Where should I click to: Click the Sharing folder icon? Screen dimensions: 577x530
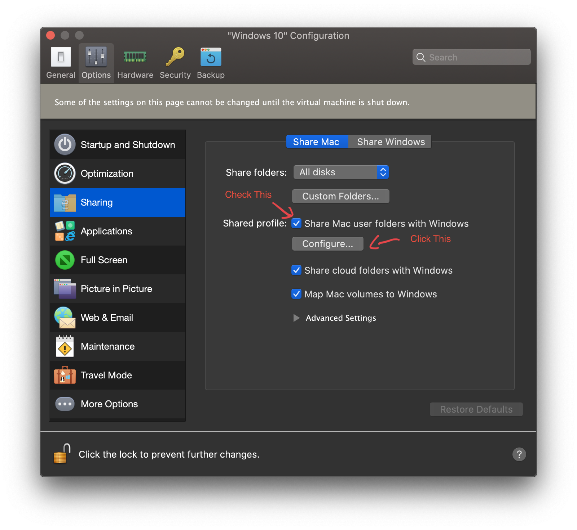tap(65, 202)
